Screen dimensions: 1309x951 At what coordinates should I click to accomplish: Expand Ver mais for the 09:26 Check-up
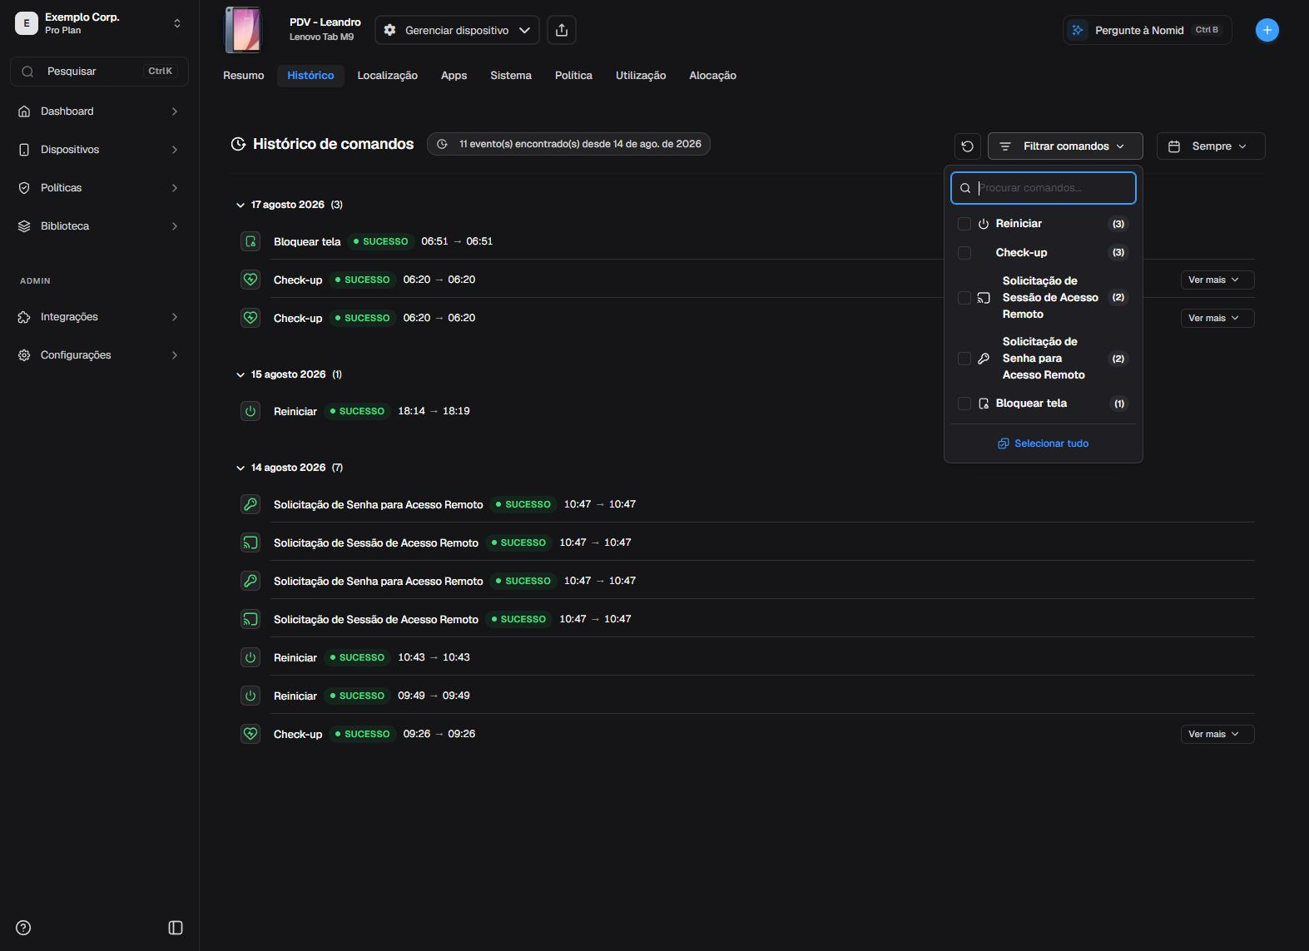(x=1217, y=734)
